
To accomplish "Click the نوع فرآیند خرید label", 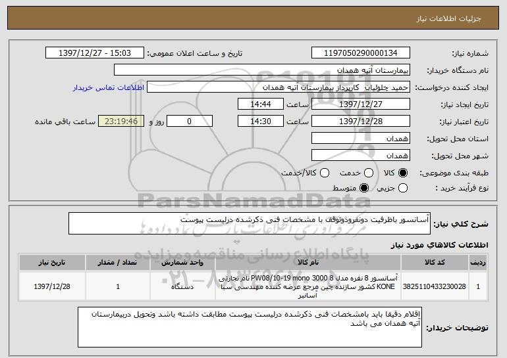I will coord(462,188).
